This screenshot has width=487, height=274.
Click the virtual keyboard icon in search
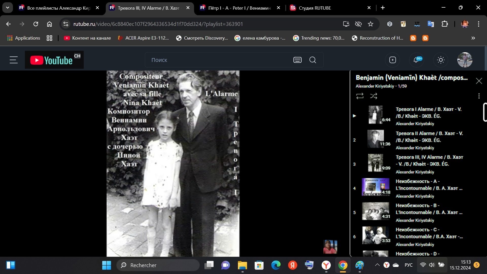pos(297,60)
